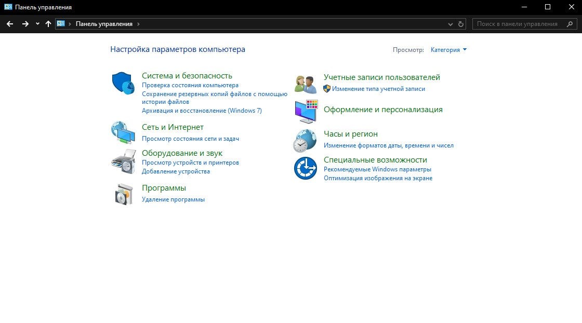The width and height of the screenshot is (582, 323).
Task: Expand chevron before Панель управления breadcrumb
Action: pyautogui.click(x=70, y=24)
